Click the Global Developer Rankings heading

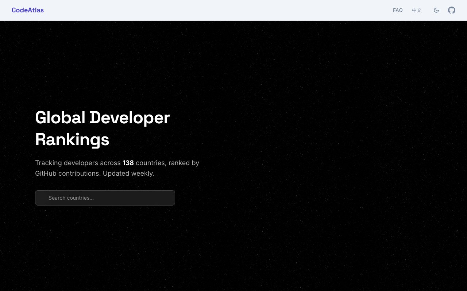coord(103,128)
